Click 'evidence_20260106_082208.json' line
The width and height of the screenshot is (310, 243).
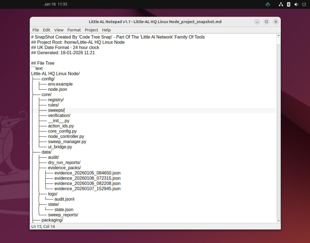click(87, 184)
